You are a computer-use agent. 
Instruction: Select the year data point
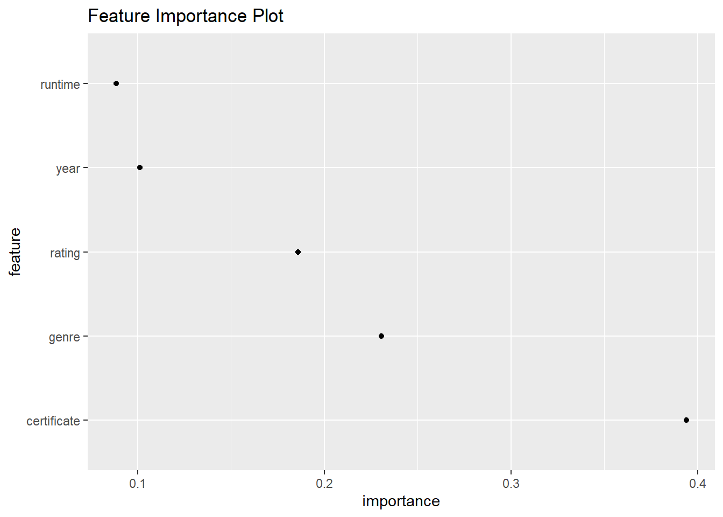pos(140,167)
